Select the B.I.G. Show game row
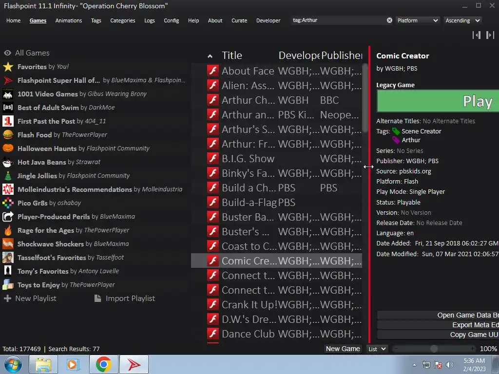The height and width of the screenshot is (374, 499). (x=276, y=158)
